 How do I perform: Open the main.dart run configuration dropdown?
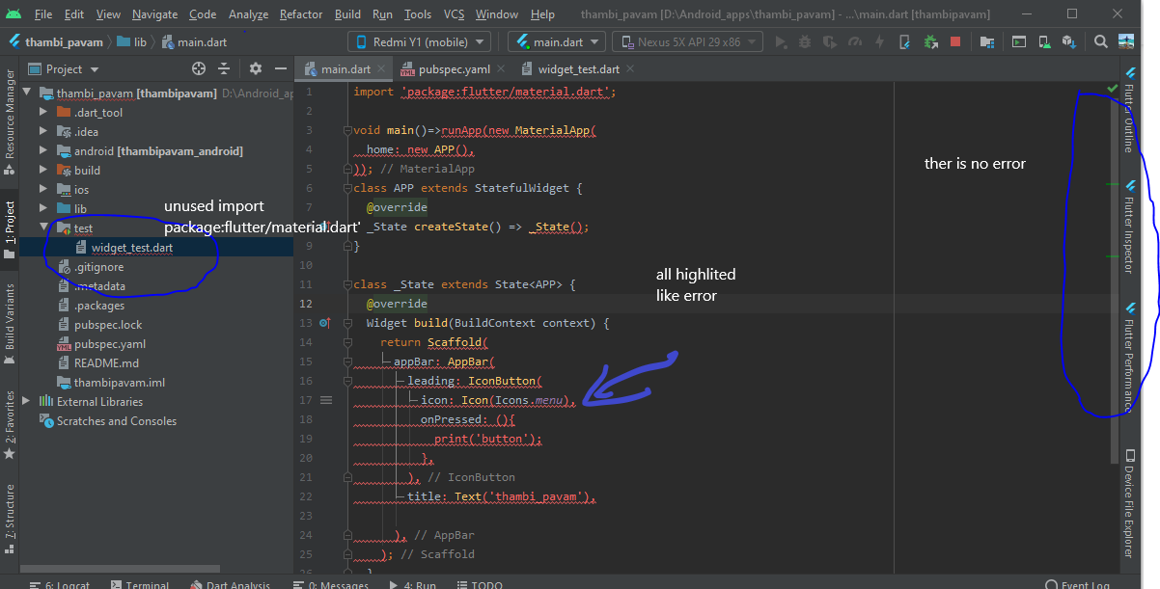pyautogui.click(x=557, y=42)
